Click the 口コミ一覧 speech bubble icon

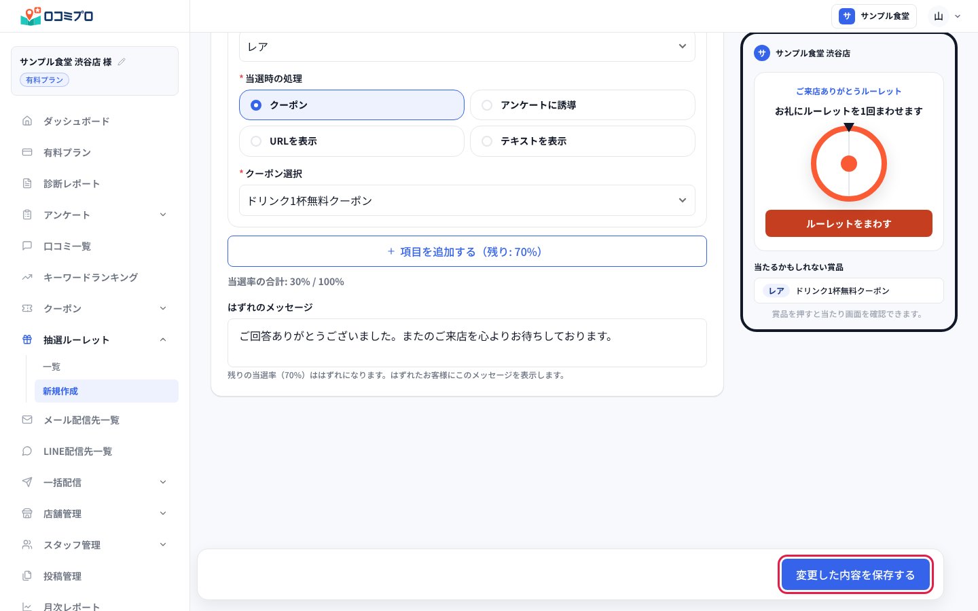point(27,246)
